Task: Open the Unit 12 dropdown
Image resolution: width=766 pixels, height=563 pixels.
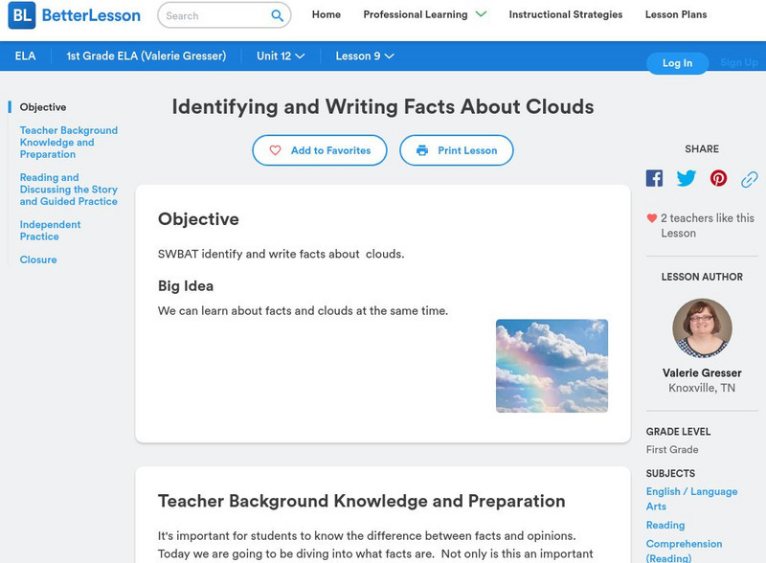Action: (x=281, y=56)
